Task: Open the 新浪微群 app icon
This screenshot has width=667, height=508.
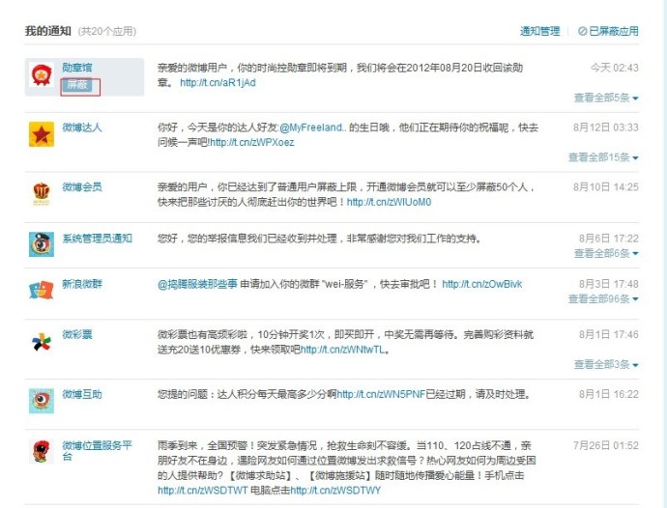Action: (x=42, y=290)
